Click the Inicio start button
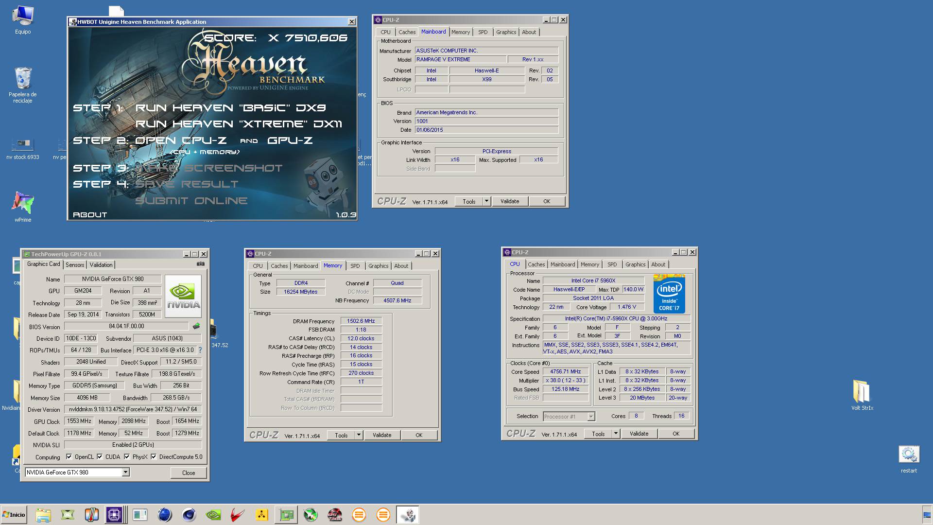This screenshot has width=933, height=525. (14, 515)
